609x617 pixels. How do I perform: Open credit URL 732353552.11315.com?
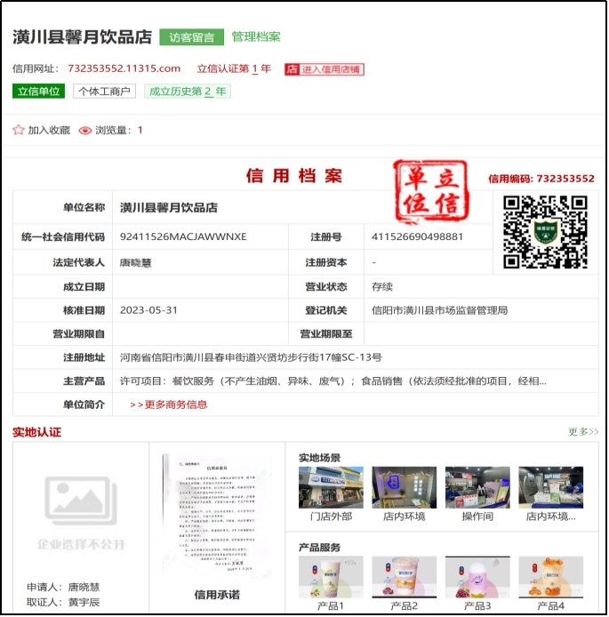point(124,68)
